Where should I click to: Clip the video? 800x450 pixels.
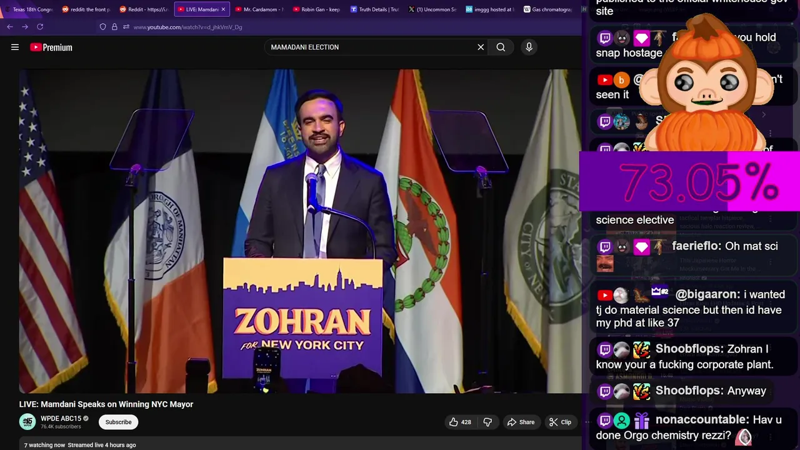[x=560, y=422]
